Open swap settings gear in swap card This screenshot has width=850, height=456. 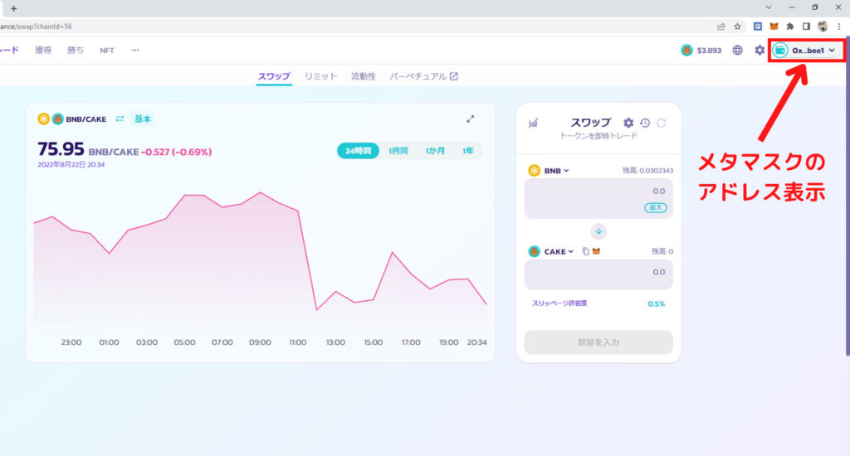coord(628,123)
